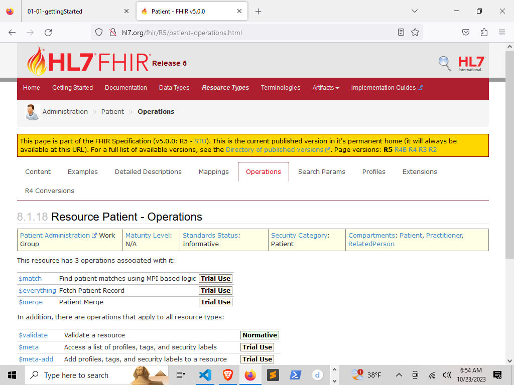Open the $everything operation link
This screenshot has height=385, width=514.
pyautogui.click(x=37, y=291)
